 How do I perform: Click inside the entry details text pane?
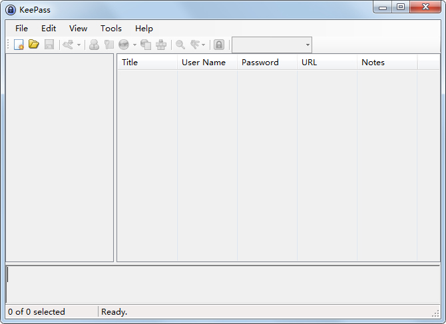tap(223, 285)
